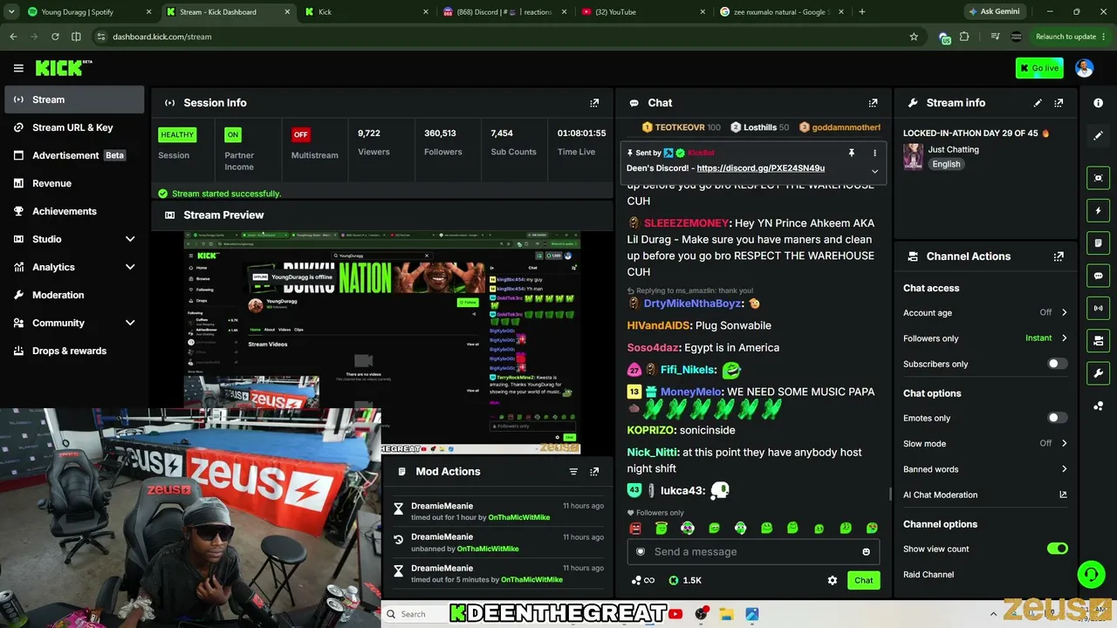Click OnThaMicWitMike in the unbanned entry

pyautogui.click(x=488, y=549)
